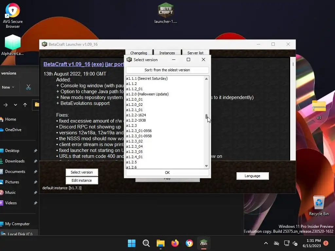The image size is (335, 251).
Task: Open Pictures in the File Explorer sidebar
Action: (12, 182)
